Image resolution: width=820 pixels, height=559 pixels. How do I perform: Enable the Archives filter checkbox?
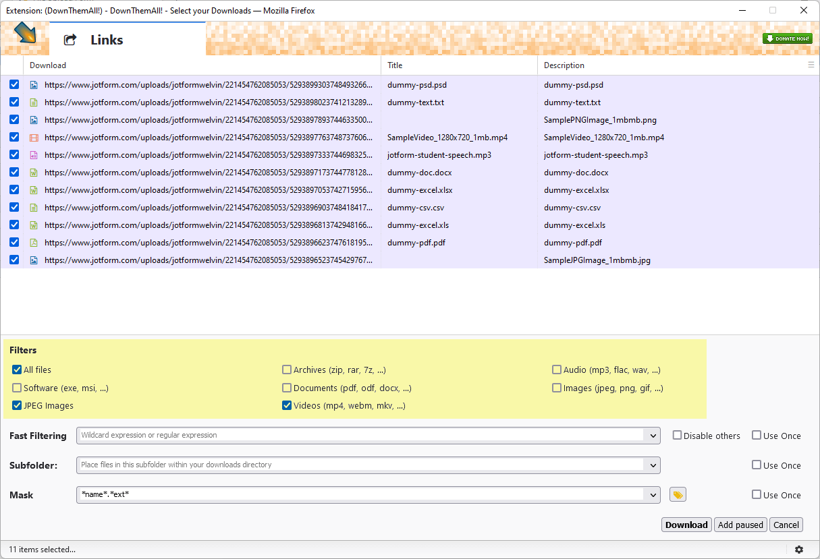287,370
